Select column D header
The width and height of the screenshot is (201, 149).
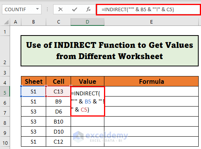tap(87, 22)
